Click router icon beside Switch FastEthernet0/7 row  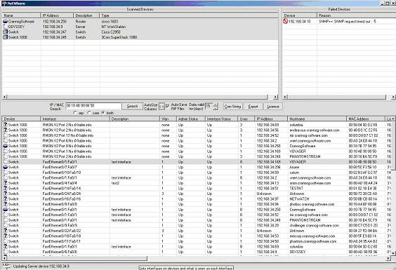(6, 167)
